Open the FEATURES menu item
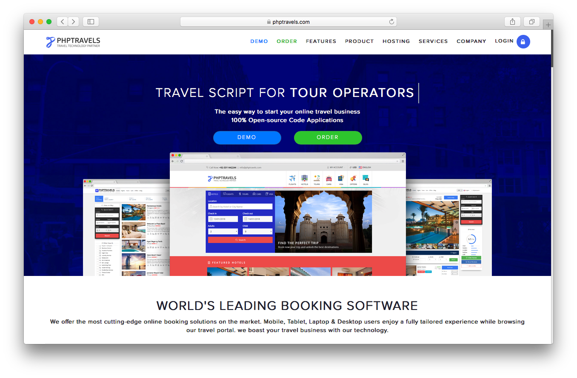Screen dimensions: 577x378 pyautogui.click(x=321, y=41)
